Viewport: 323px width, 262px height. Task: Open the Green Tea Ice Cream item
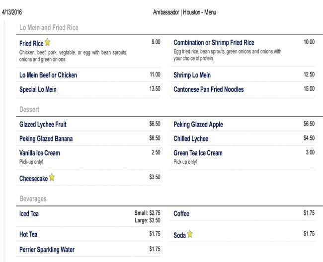[x=198, y=153]
